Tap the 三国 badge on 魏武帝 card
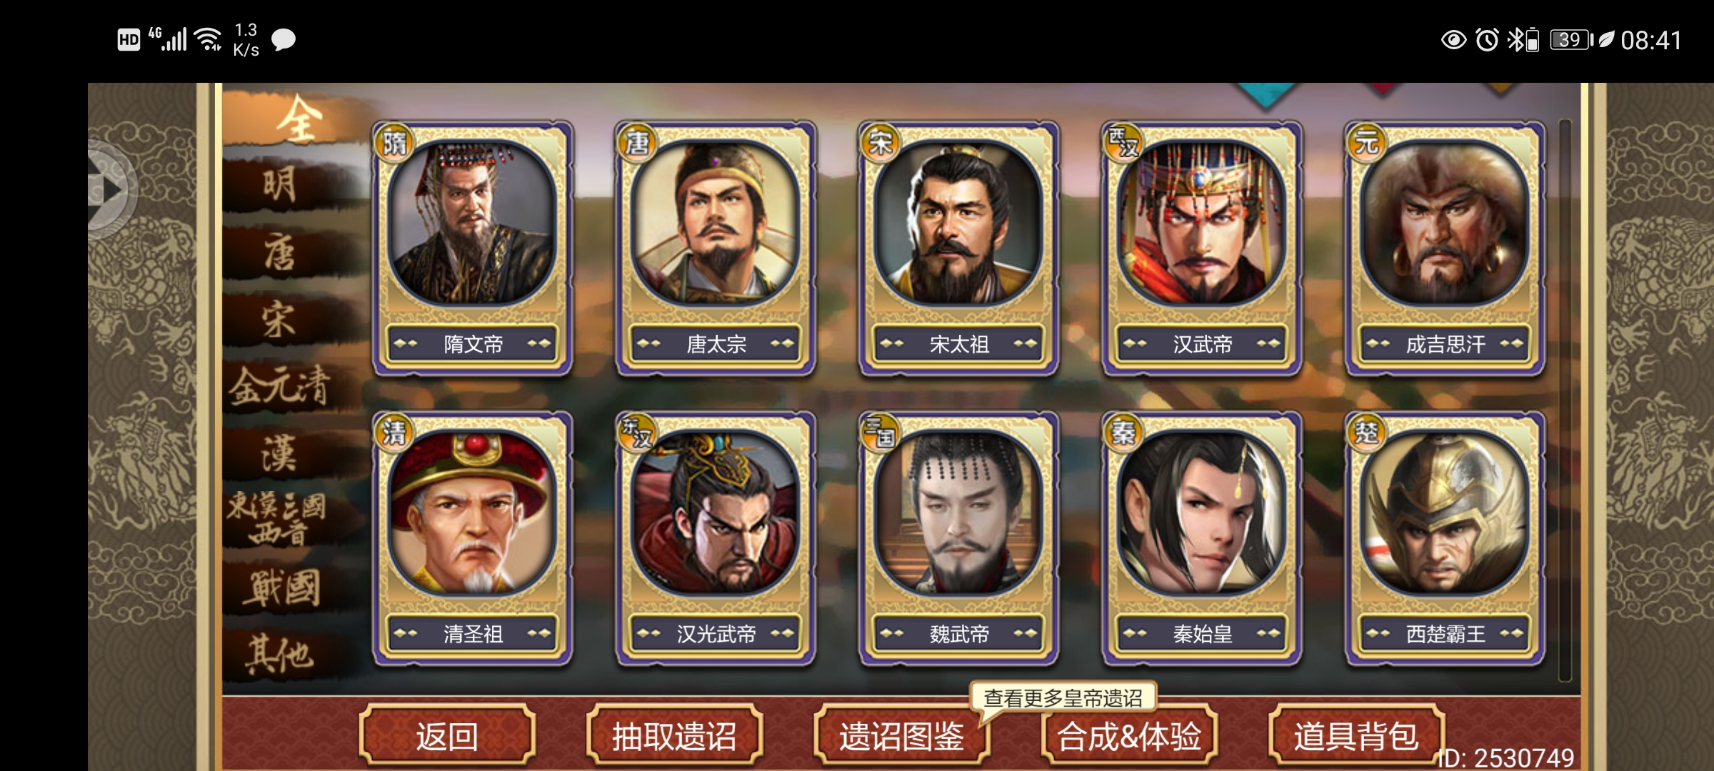This screenshot has height=771, width=1714. [880, 433]
